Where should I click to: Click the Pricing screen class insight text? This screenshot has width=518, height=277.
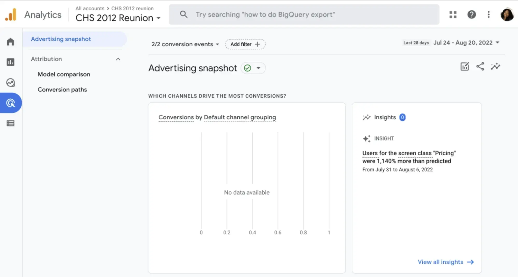point(409,157)
